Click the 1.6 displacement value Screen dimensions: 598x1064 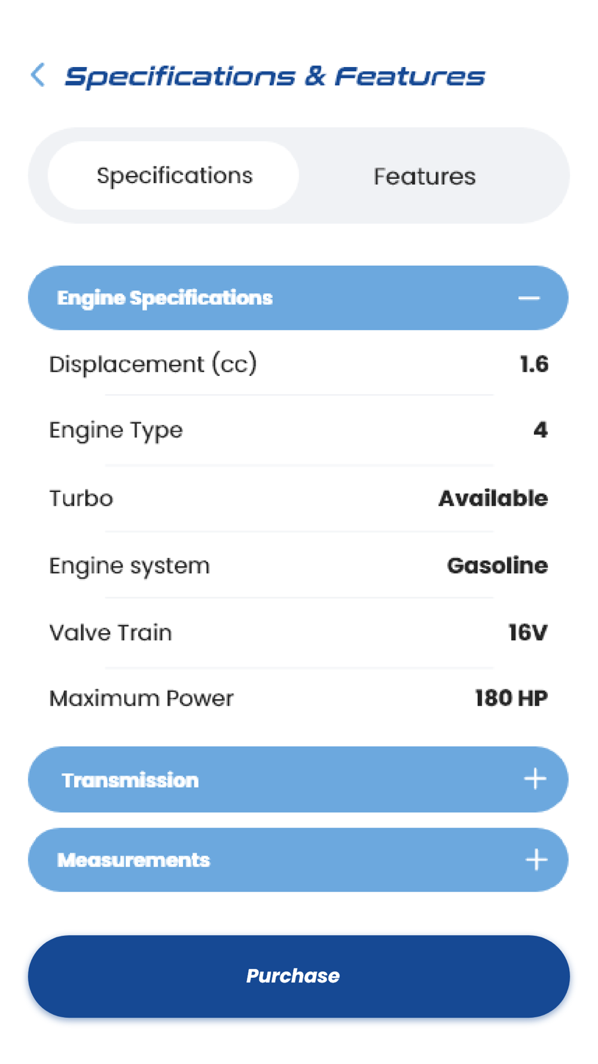534,364
